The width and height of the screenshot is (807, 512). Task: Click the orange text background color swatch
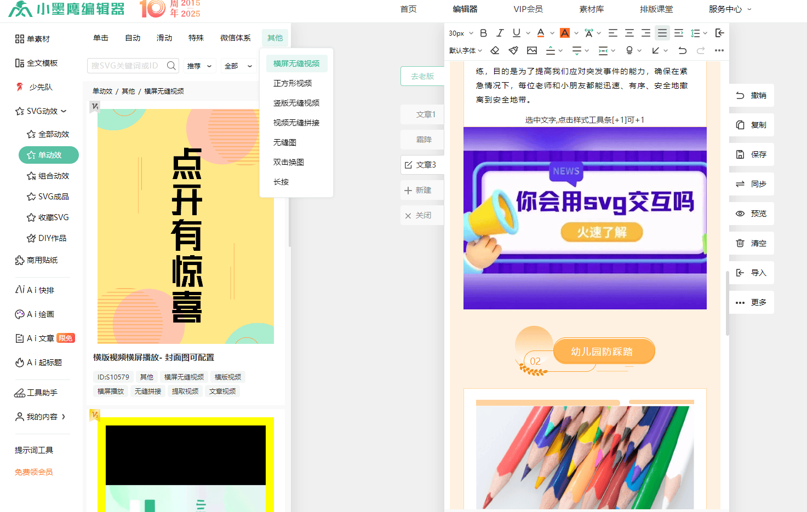coord(565,33)
